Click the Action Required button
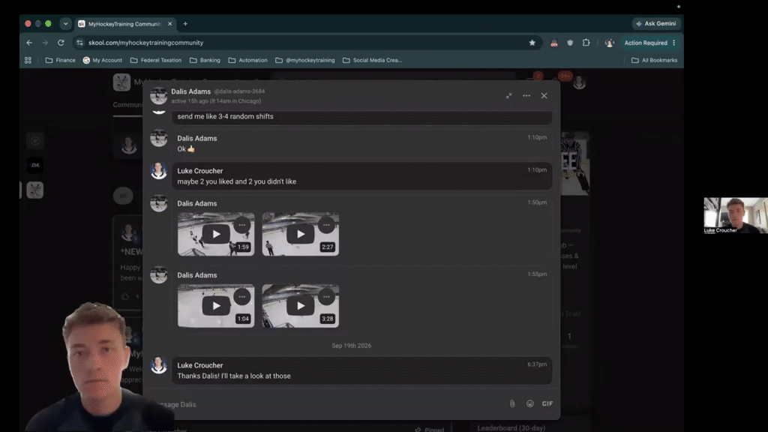This screenshot has width=768, height=432. (650, 43)
